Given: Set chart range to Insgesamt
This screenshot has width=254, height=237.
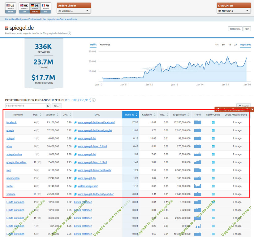Looking at the screenshot, I should [245, 45].
